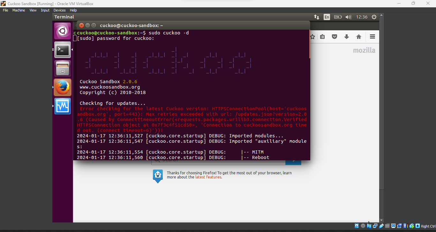Click the 'Checking for updates...' line

pyautogui.click(x=113, y=103)
